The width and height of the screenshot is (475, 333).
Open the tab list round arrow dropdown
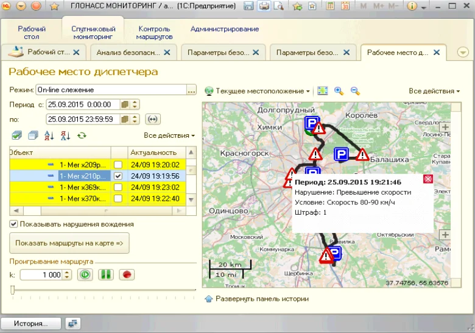tap(463, 52)
